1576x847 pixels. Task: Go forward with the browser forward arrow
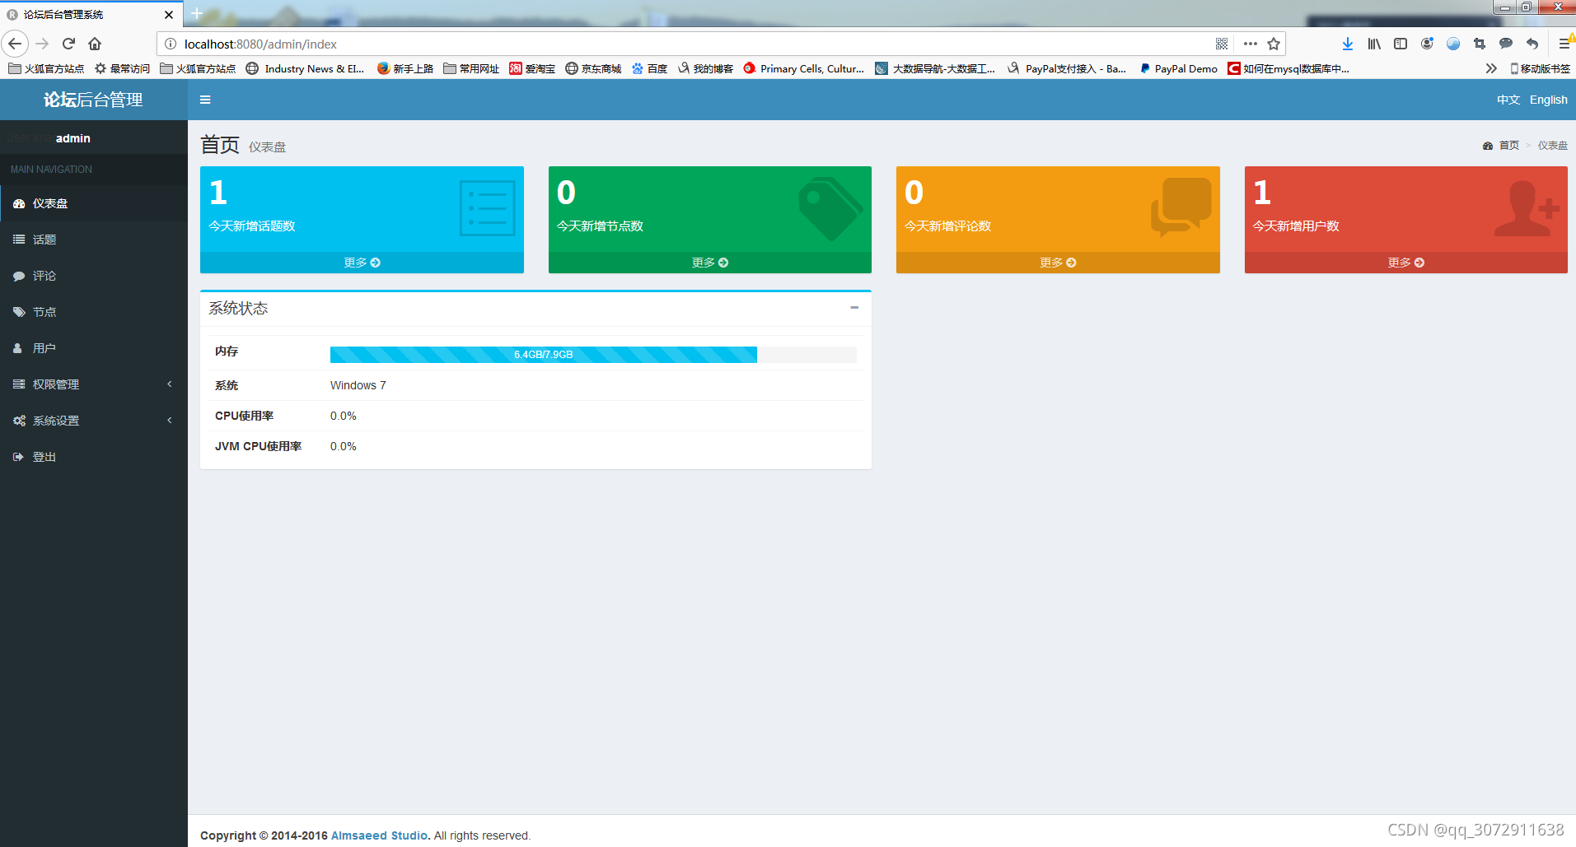(x=42, y=44)
